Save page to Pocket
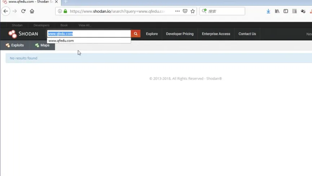Viewport: 312px width, 176px height. 185,11
